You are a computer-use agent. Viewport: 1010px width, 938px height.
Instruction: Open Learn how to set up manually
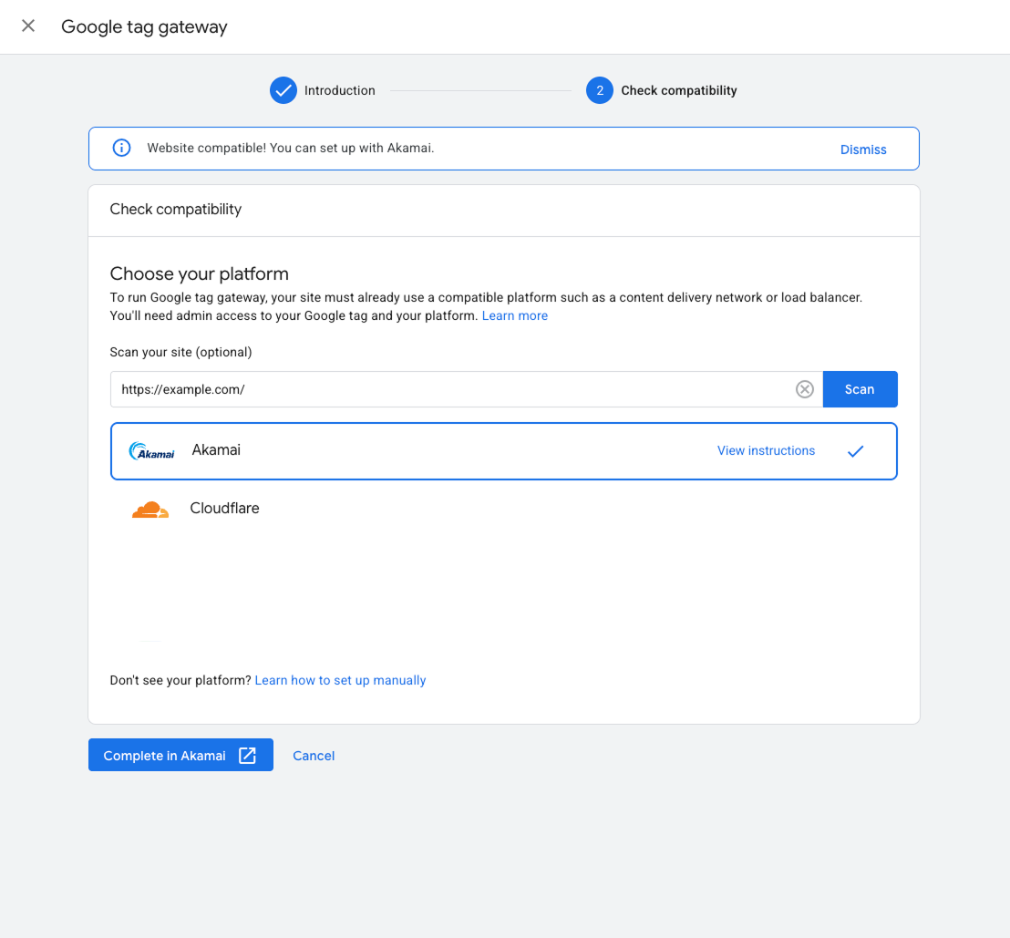[x=340, y=680]
